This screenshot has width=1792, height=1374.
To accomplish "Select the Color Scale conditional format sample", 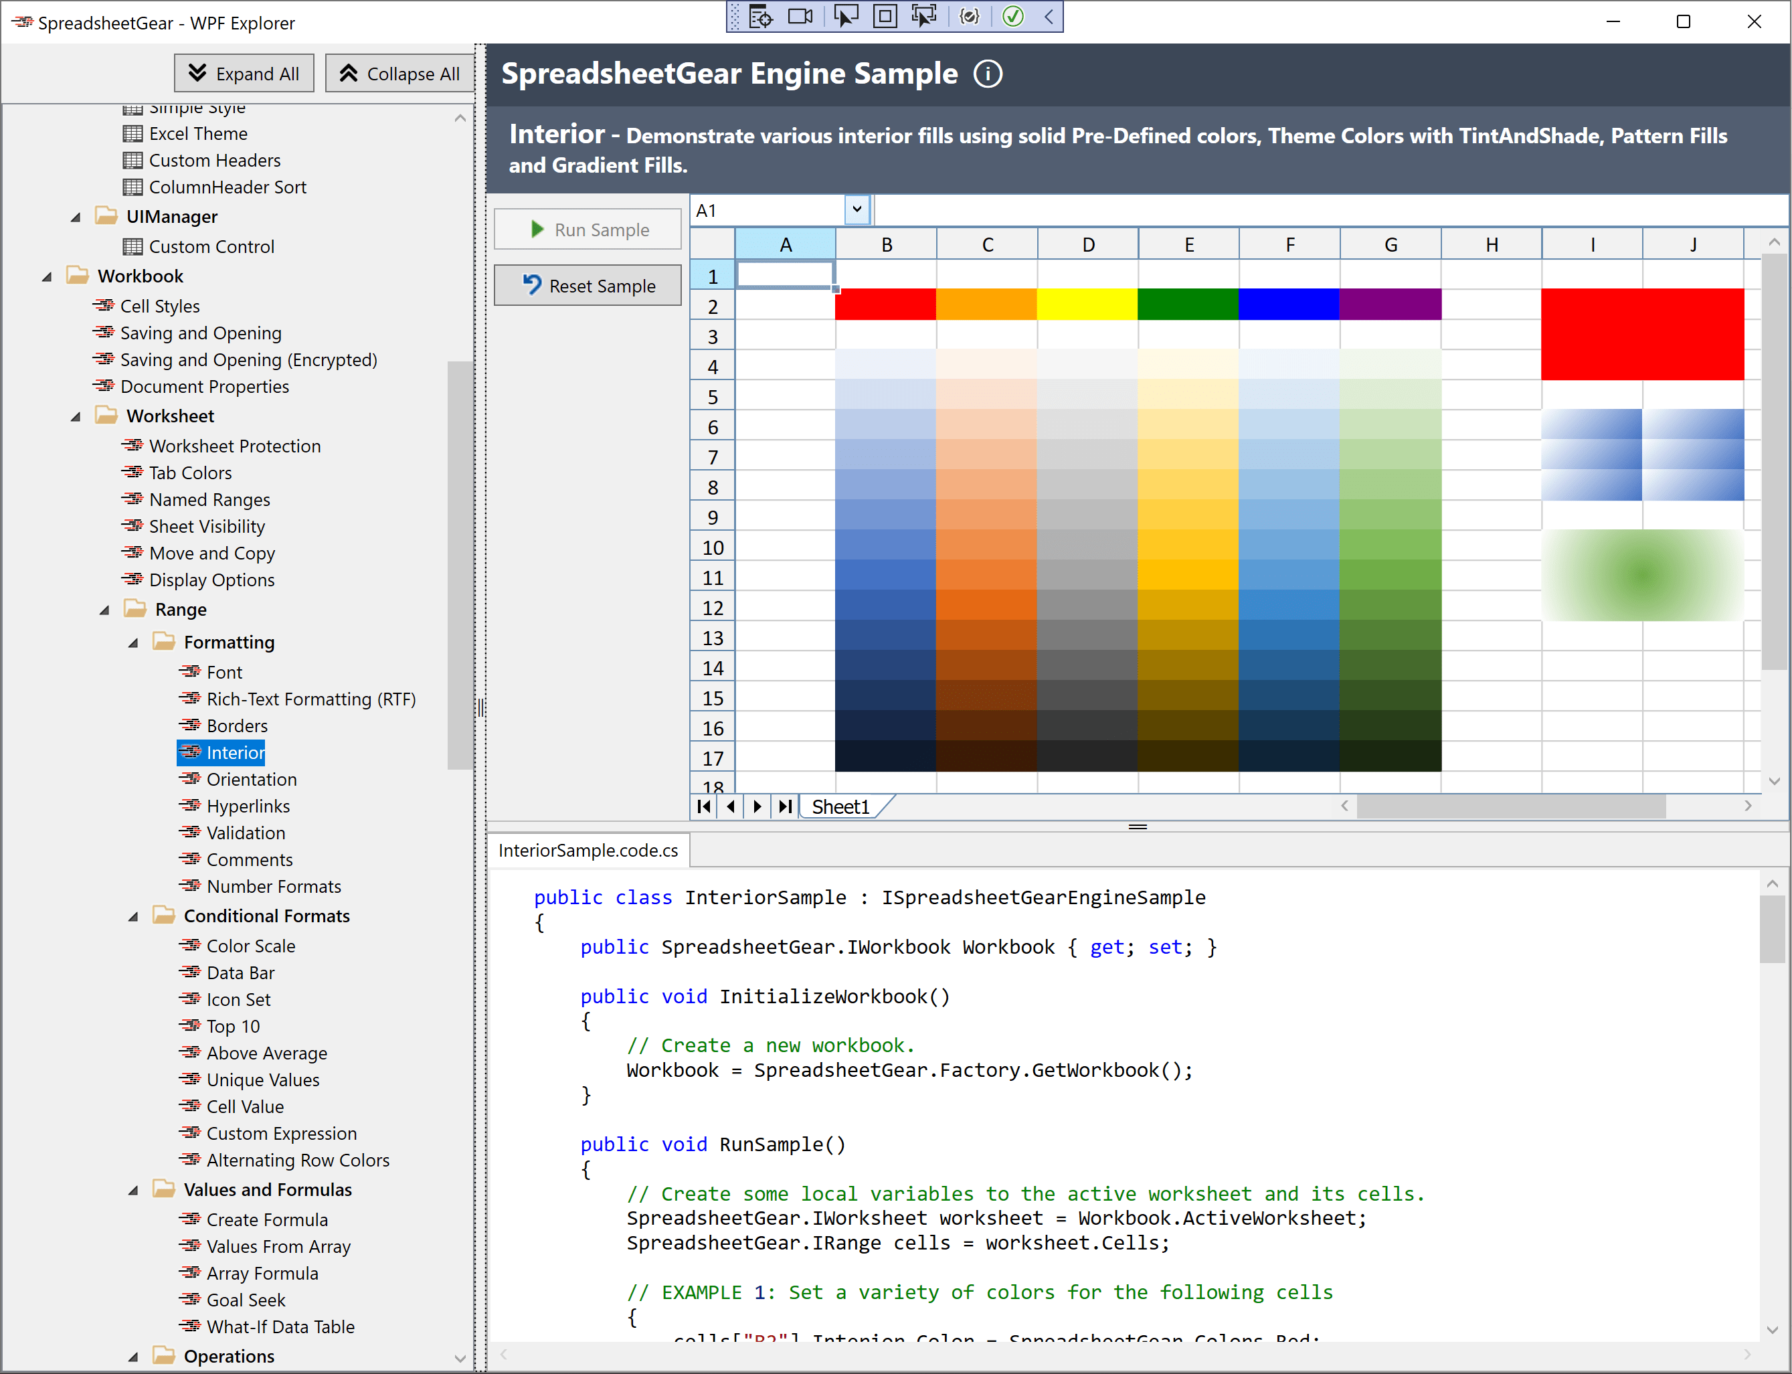I will 250,946.
